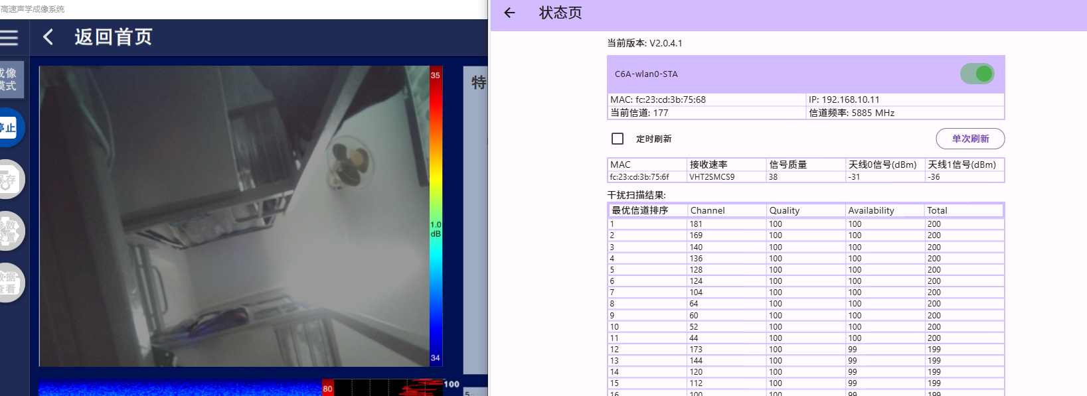Select channel 136 in scan results
Viewport: 1087px width, 396px height.
tap(696, 259)
